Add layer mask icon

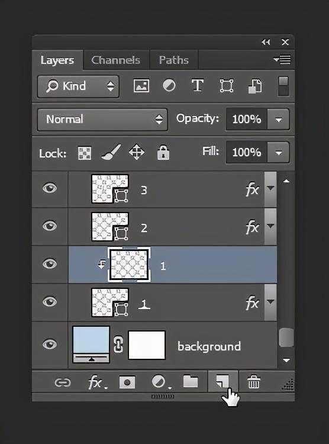pyautogui.click(x=127, y=383)
